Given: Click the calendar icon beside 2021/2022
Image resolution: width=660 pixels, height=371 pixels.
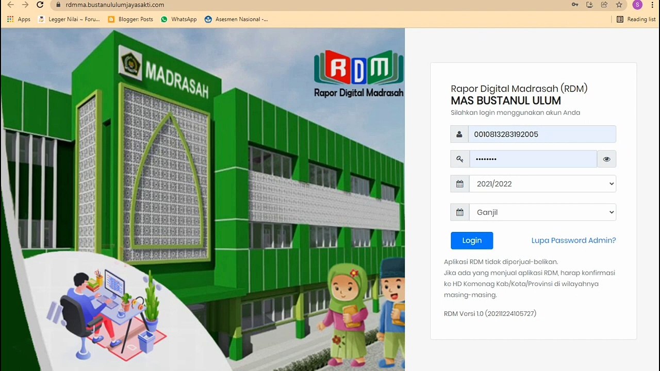Looking at the screenshot, I should click(x=460, y=183).
